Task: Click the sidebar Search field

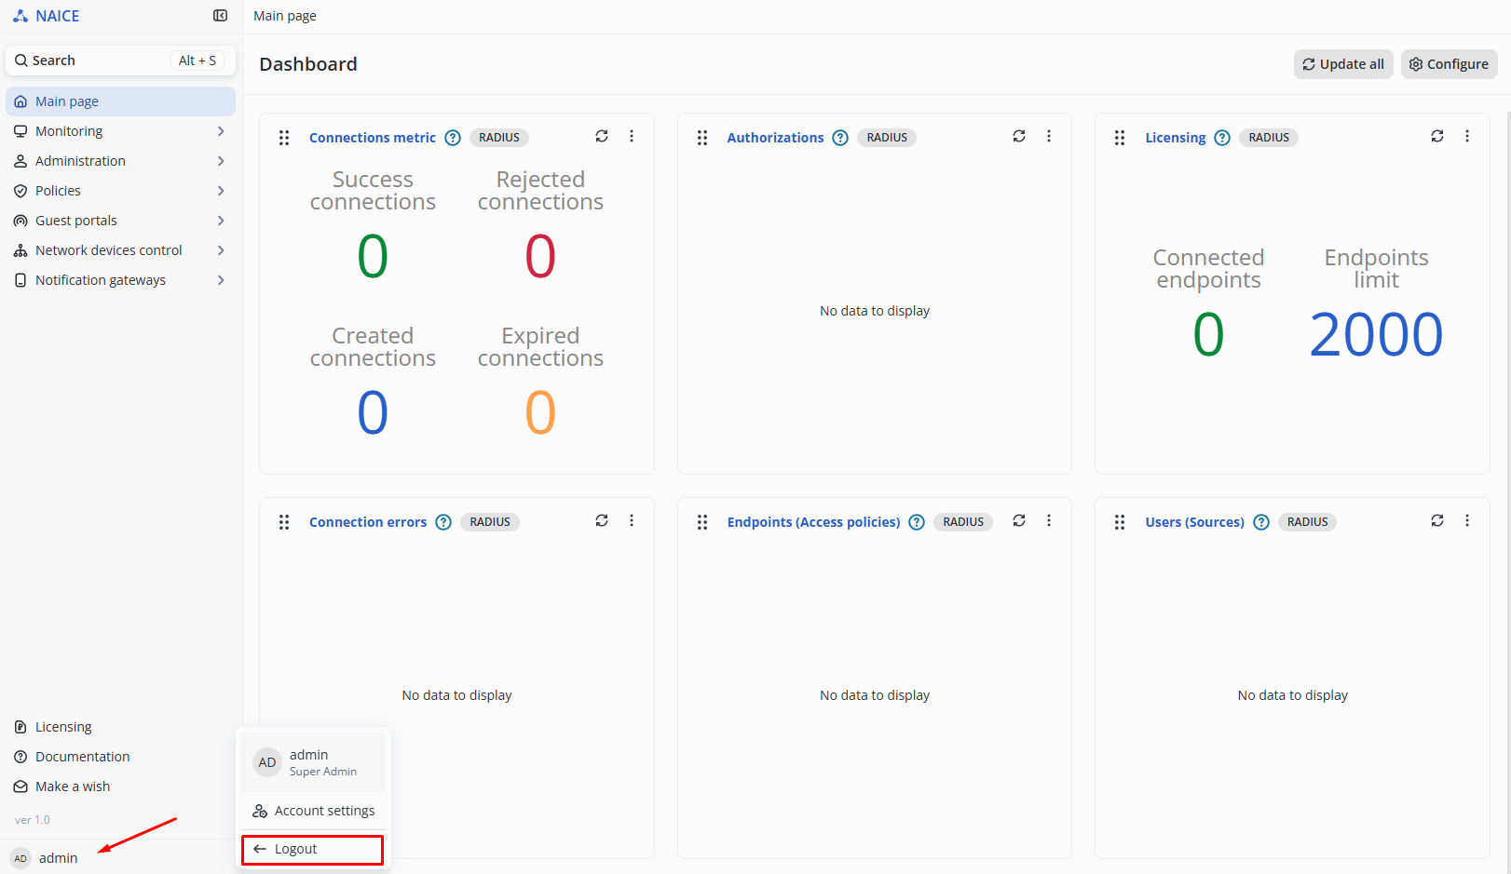Action: pos(120,61)
